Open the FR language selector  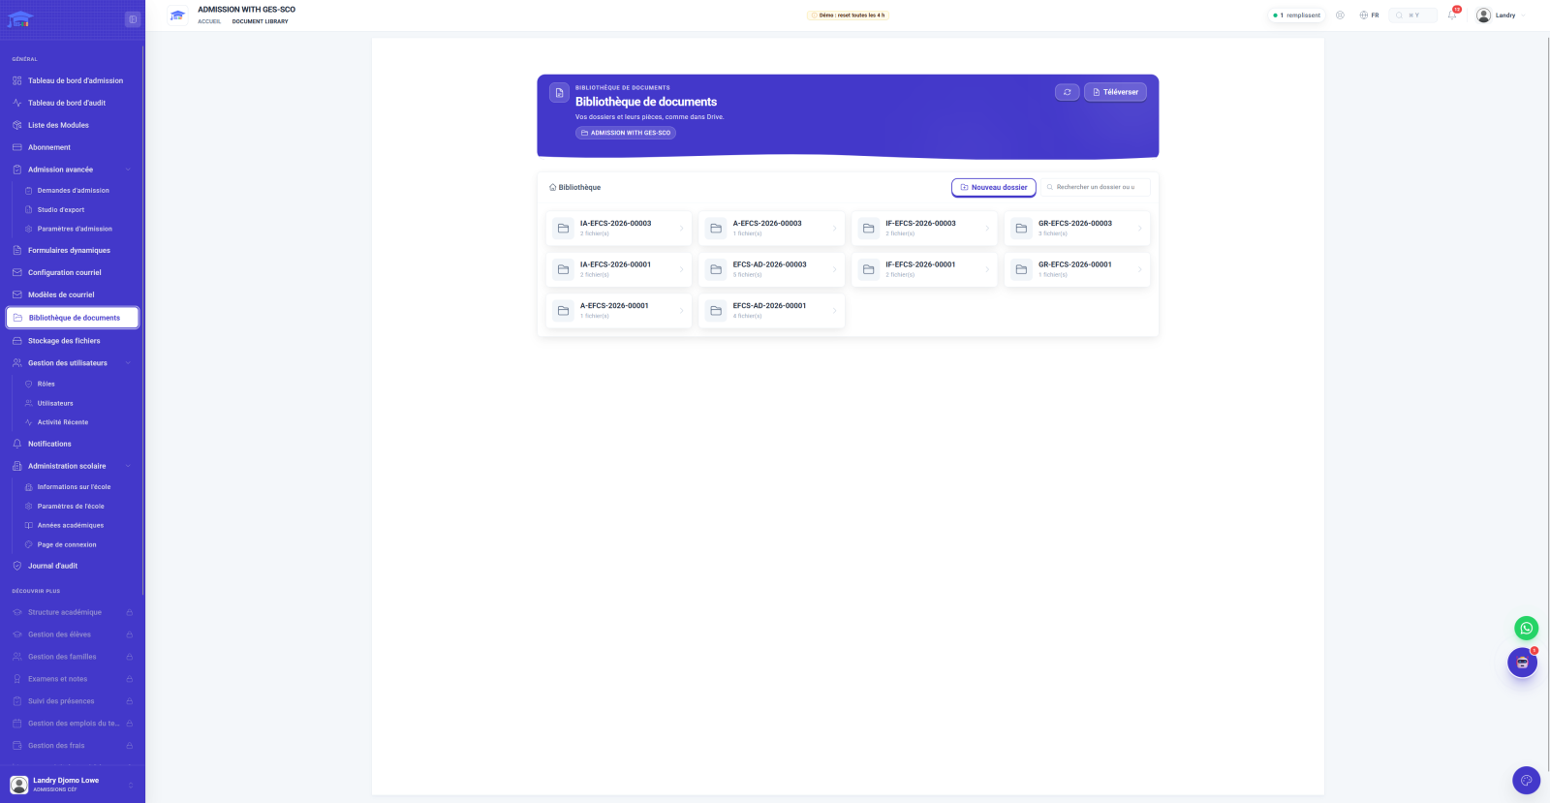[x=1369, y=15]
